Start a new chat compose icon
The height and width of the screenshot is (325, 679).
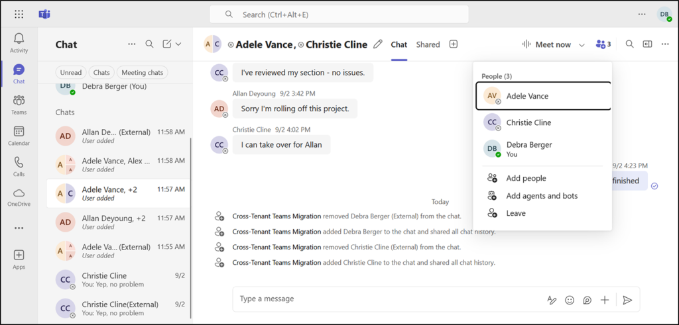point(167,44)
